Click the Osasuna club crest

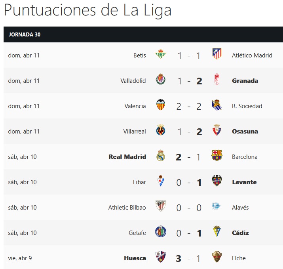click(217, 130)
